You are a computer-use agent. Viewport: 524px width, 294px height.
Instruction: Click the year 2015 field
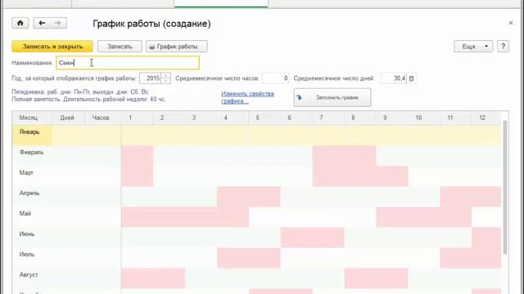(151, 78)
